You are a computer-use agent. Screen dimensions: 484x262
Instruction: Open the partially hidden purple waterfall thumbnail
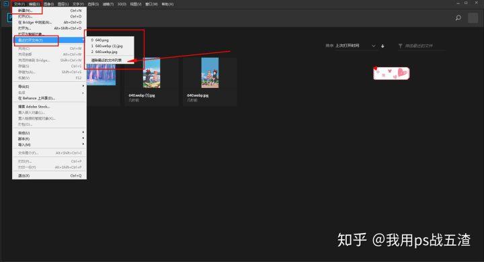102,75
